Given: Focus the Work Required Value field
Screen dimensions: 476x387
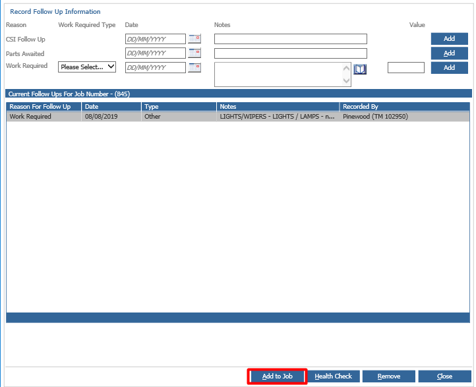Looking at the screenshot, I should (405, 67).
